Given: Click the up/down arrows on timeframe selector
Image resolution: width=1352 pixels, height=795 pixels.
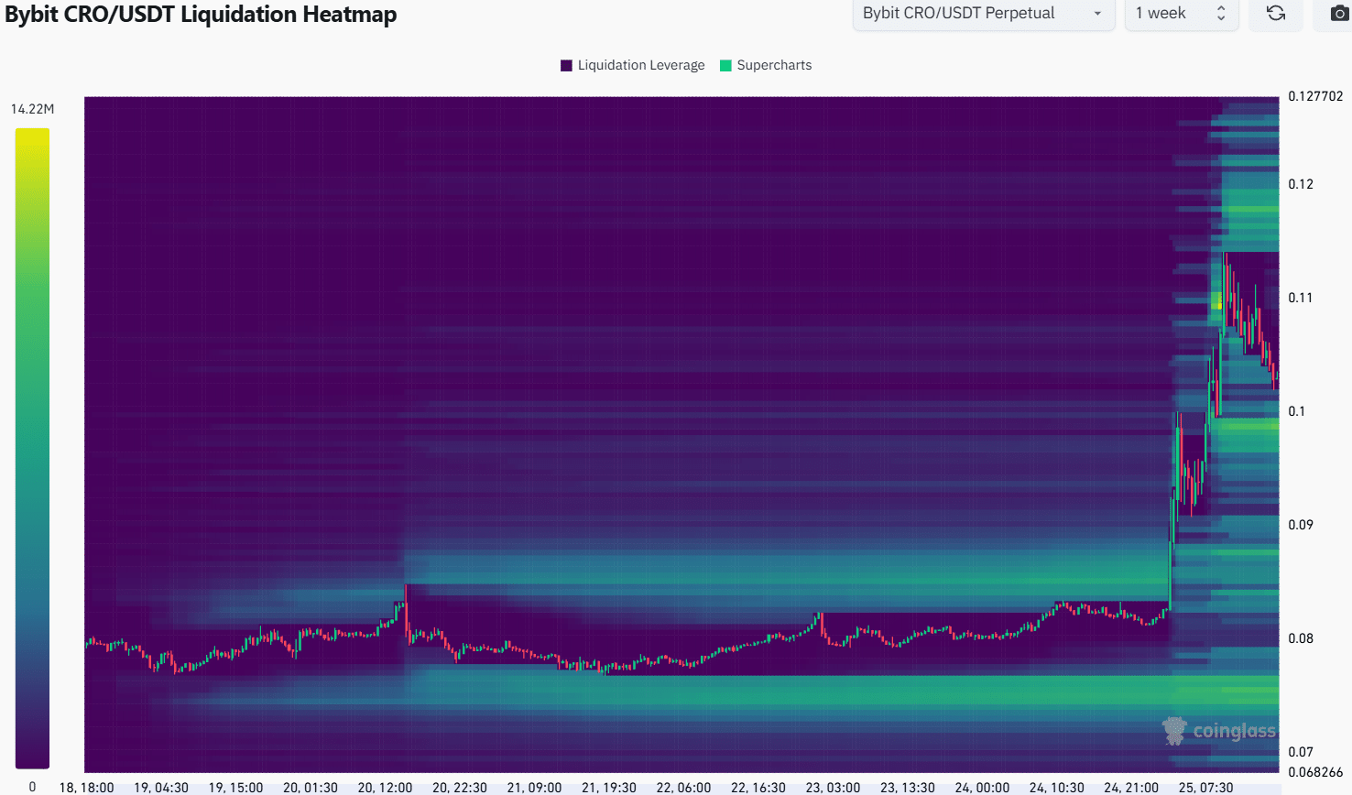Looking at the screenshot, I should point(1220,14).
